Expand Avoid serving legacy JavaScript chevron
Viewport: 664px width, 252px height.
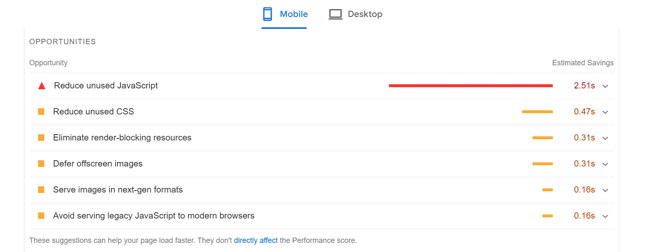click(x=605, y=216)
